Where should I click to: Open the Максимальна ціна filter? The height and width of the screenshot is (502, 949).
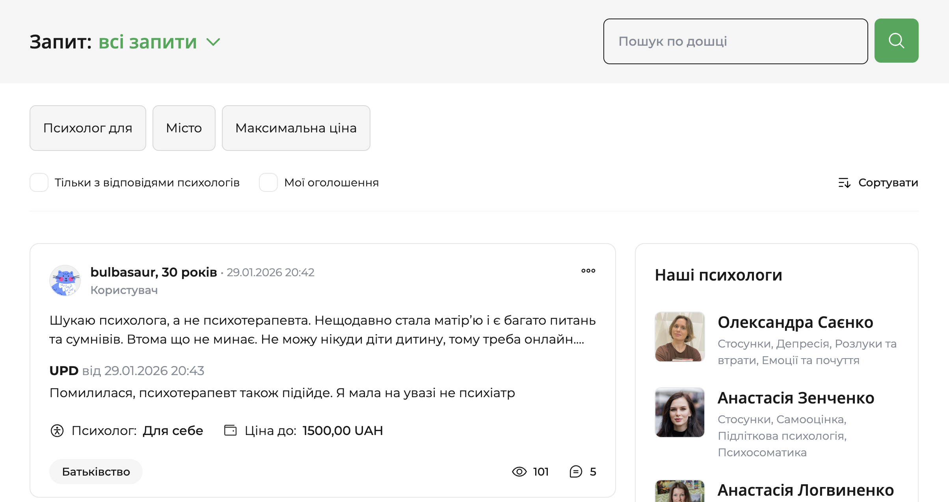point(296,128)
